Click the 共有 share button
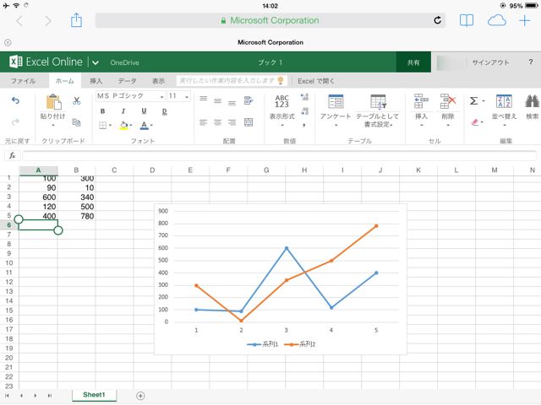Viewport: 541px width, 405px height. [x=413, y=62]
